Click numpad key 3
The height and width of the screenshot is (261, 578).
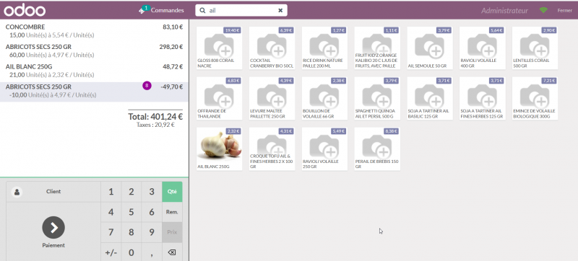(152, 192)
